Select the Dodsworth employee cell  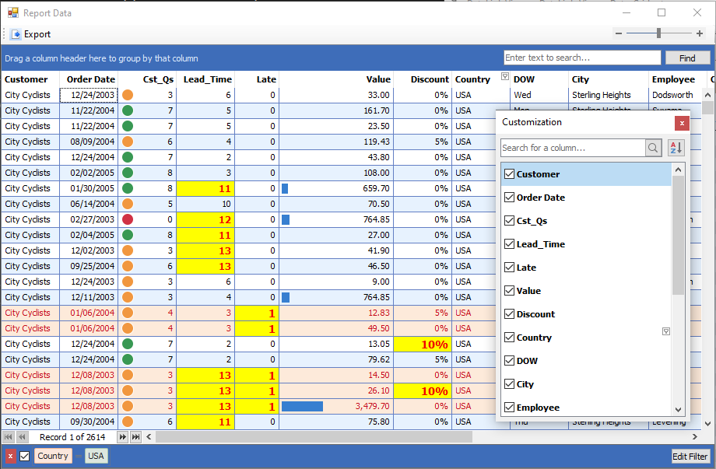click(675, 95)
